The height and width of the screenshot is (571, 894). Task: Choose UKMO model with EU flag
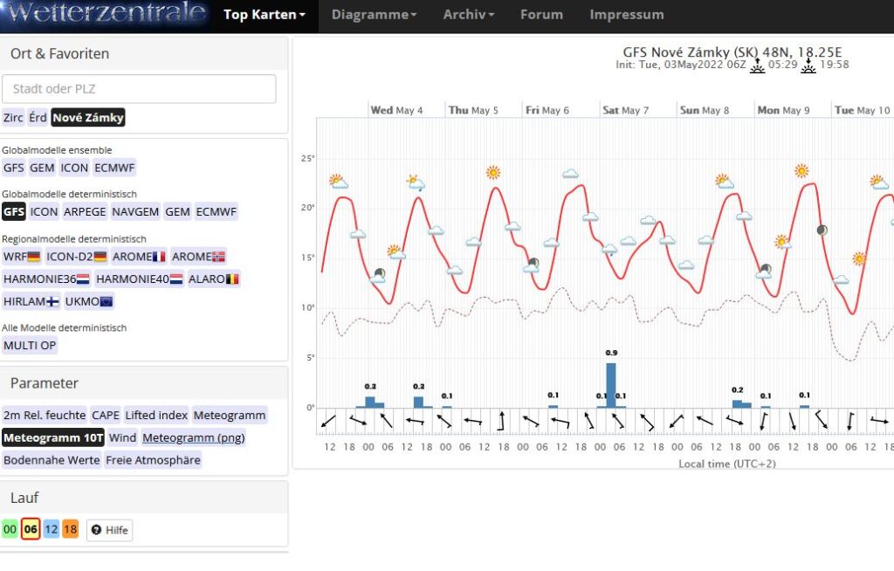point(88,301)
